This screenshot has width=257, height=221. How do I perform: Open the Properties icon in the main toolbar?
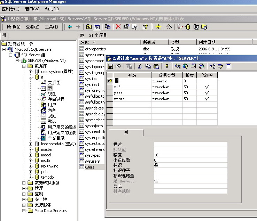pos(126,27)
